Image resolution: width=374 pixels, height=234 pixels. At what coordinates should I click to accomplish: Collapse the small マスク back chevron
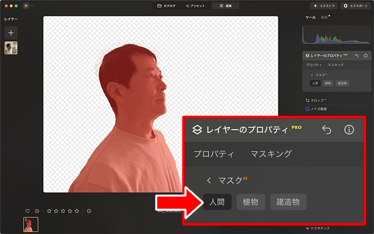pyautogui.click(x=312, y=75)
